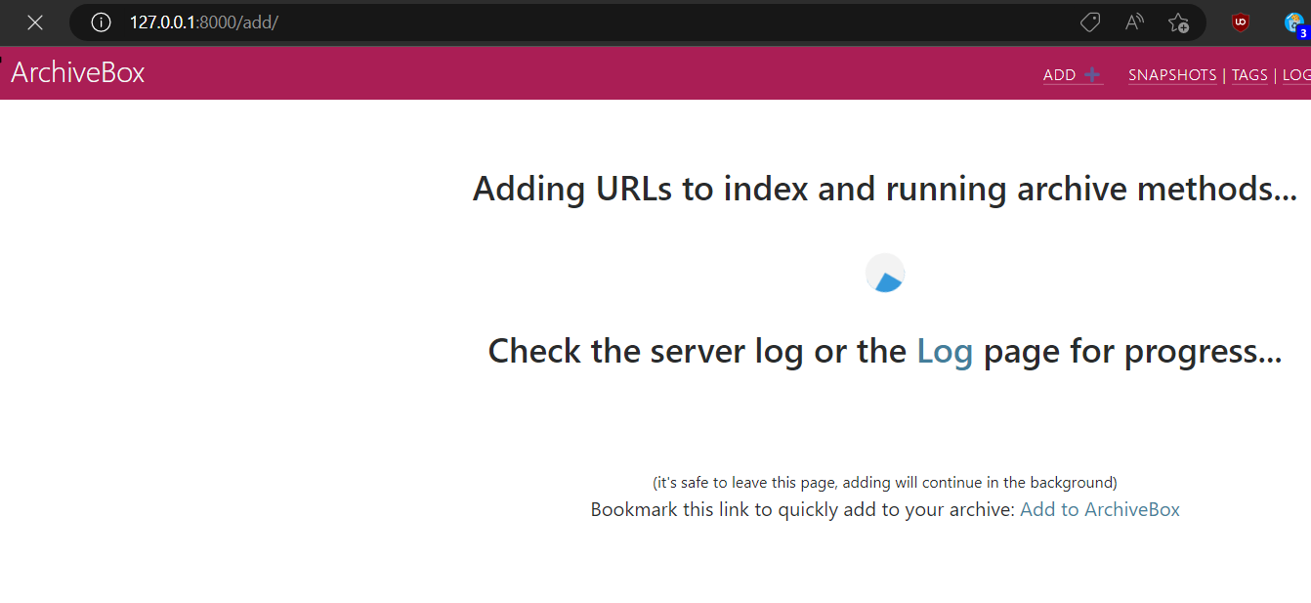Click the heading 'Adding URLs to index and running archive methods...'
The image size is (1311, 603).
[x=885, y=188]
